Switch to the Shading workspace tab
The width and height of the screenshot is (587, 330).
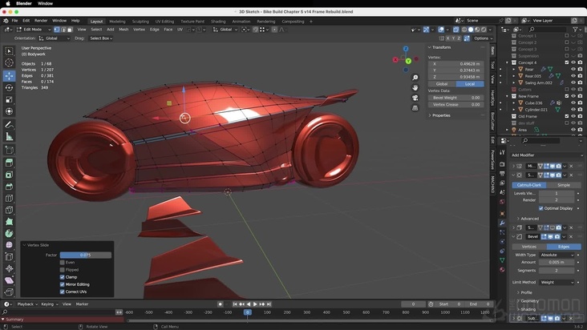tap(218, 22)
